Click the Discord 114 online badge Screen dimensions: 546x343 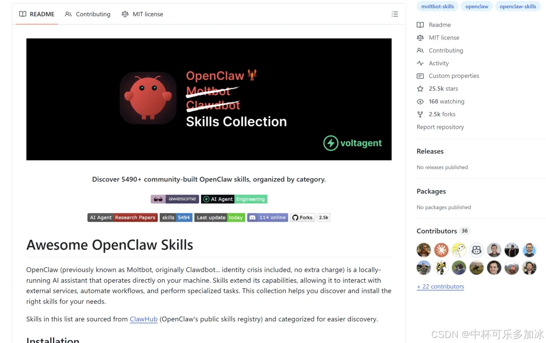[x=267, y=217]
